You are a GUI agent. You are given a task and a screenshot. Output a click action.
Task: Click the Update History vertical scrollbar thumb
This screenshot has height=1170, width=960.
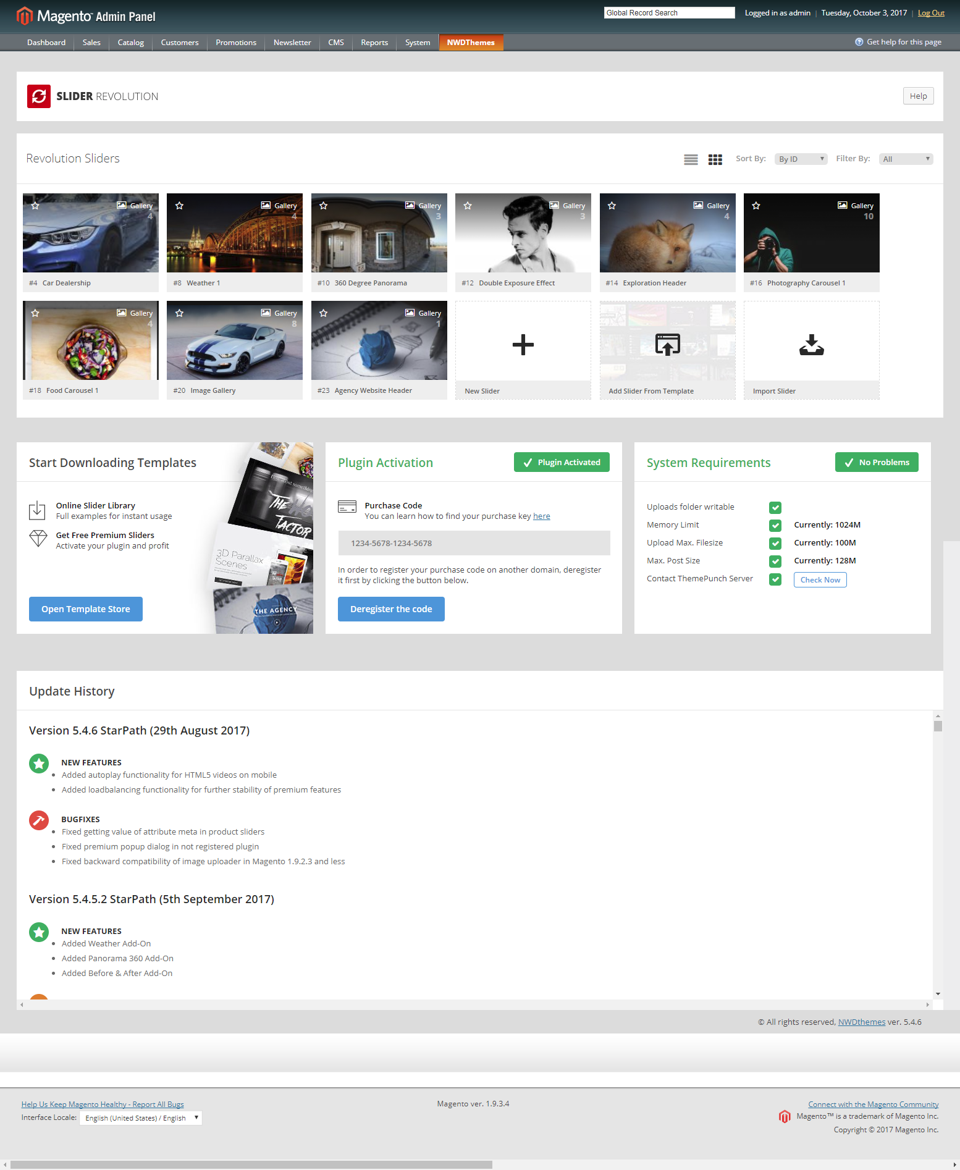(938, 726)
